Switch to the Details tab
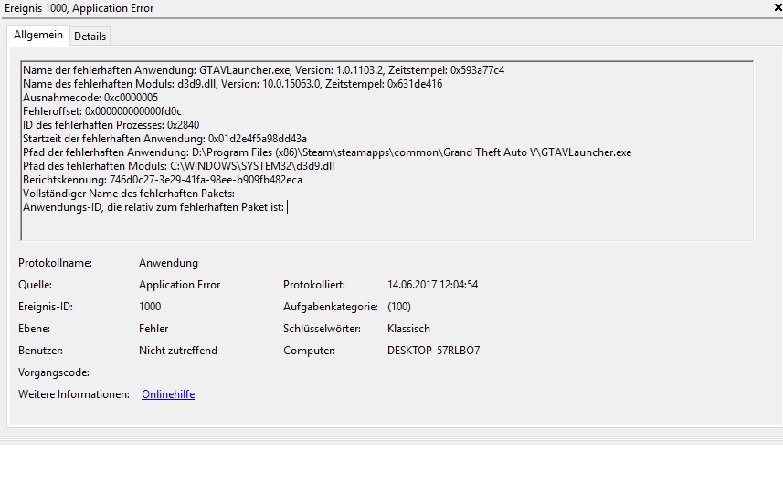Image resolution: width=783 pixels, height=482 pixels. click(x=90, y=37)
